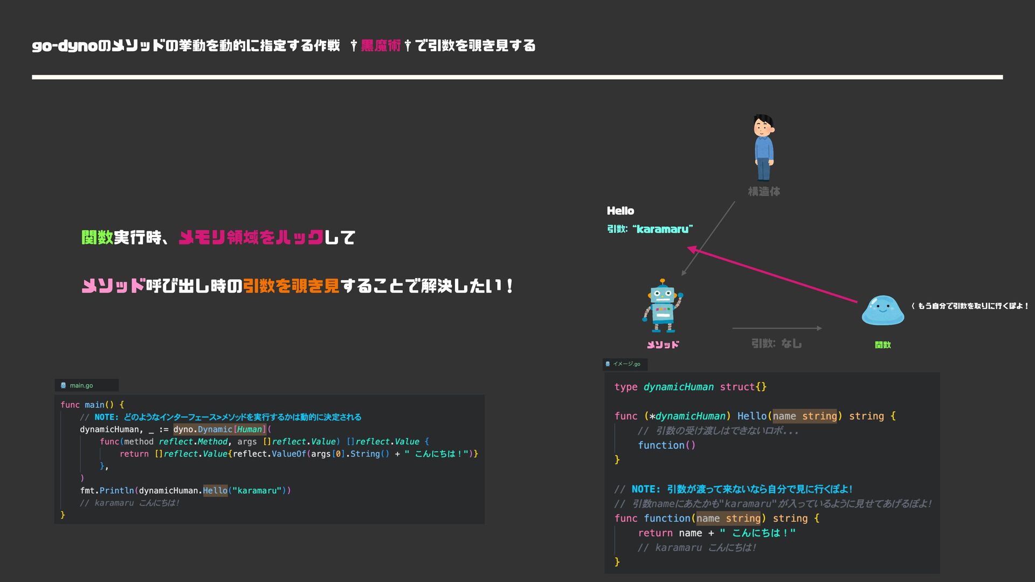Click the Go file icon in main.go tab
Image resolution: width=1035 pixels, height=582 pixels.
(x=64, y=385)
